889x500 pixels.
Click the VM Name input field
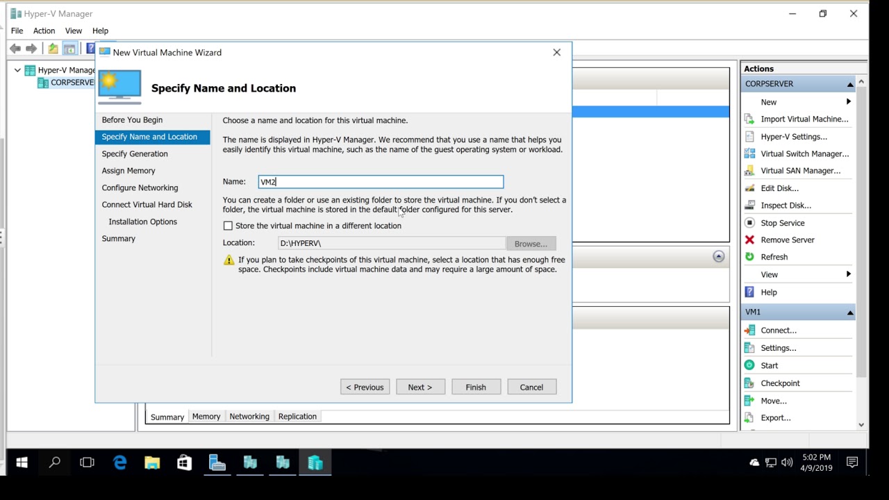tap(381, 182)
